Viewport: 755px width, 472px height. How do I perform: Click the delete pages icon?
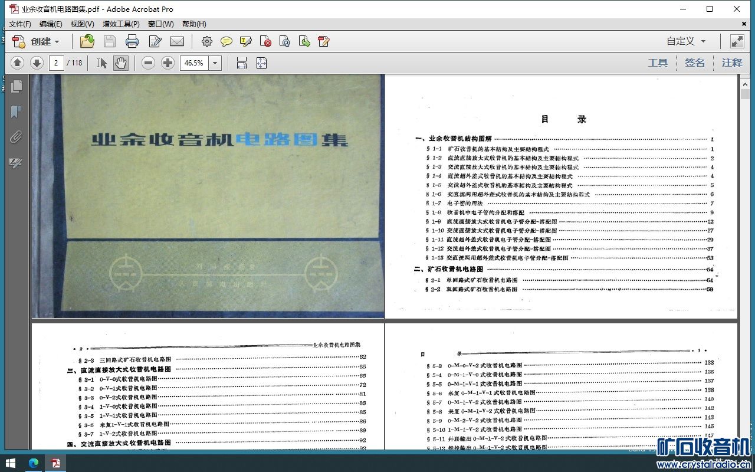[266, 41]
